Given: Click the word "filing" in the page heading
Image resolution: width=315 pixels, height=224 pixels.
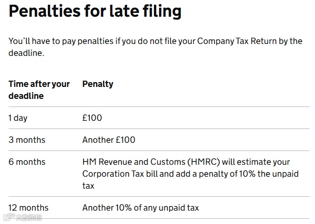Looking at the screenshot, I should 162,11.
